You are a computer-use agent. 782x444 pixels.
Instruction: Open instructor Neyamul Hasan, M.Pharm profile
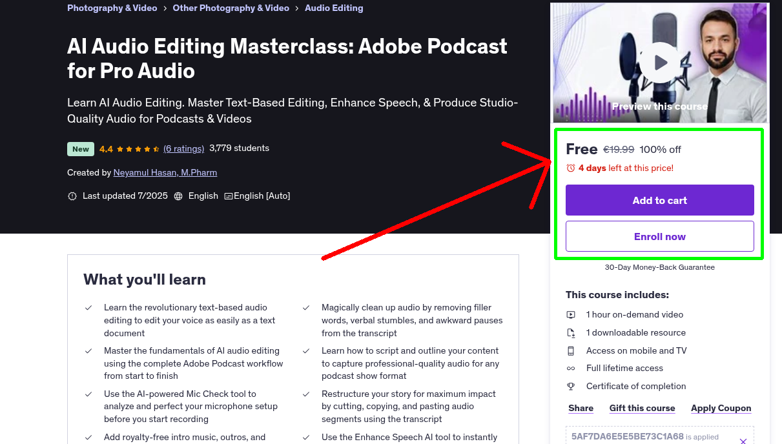165,173
